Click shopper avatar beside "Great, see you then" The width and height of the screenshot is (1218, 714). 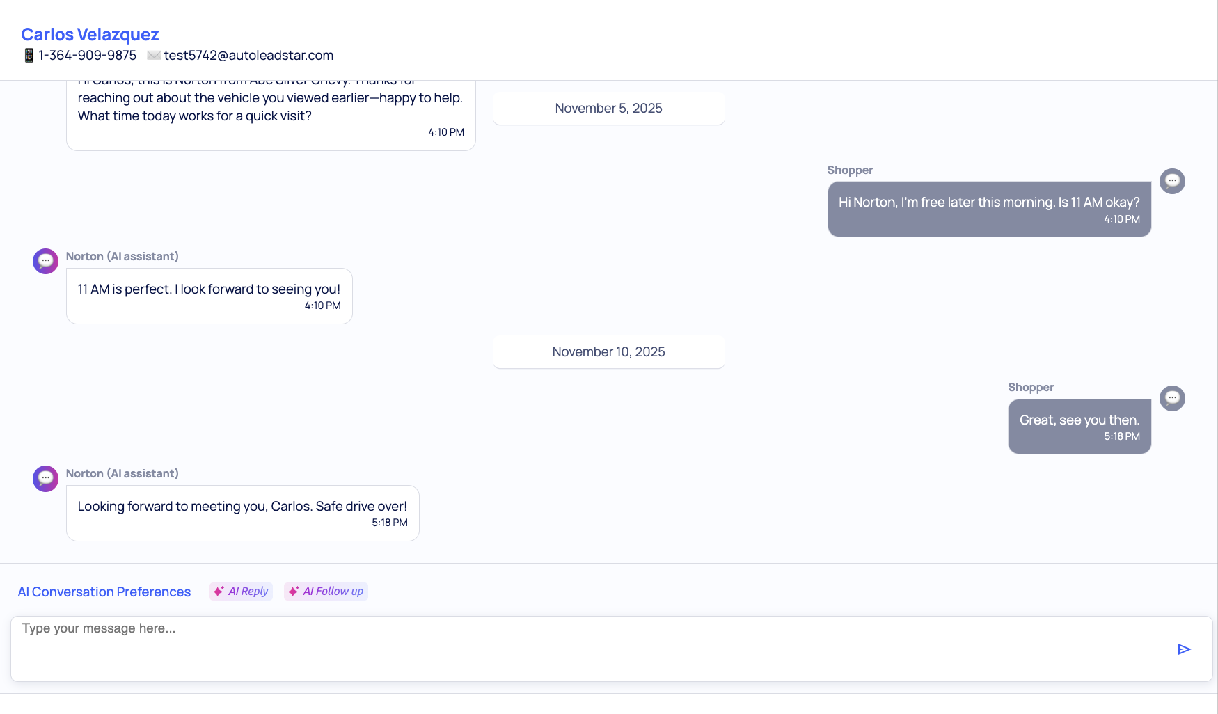click(x=1172, y=399)
